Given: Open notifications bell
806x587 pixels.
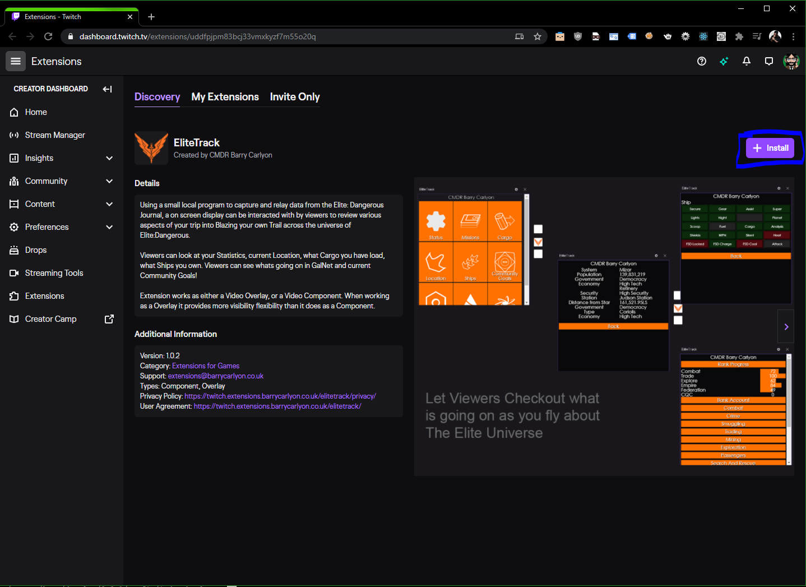Looking at the screenshot, I should pos(747,61).
